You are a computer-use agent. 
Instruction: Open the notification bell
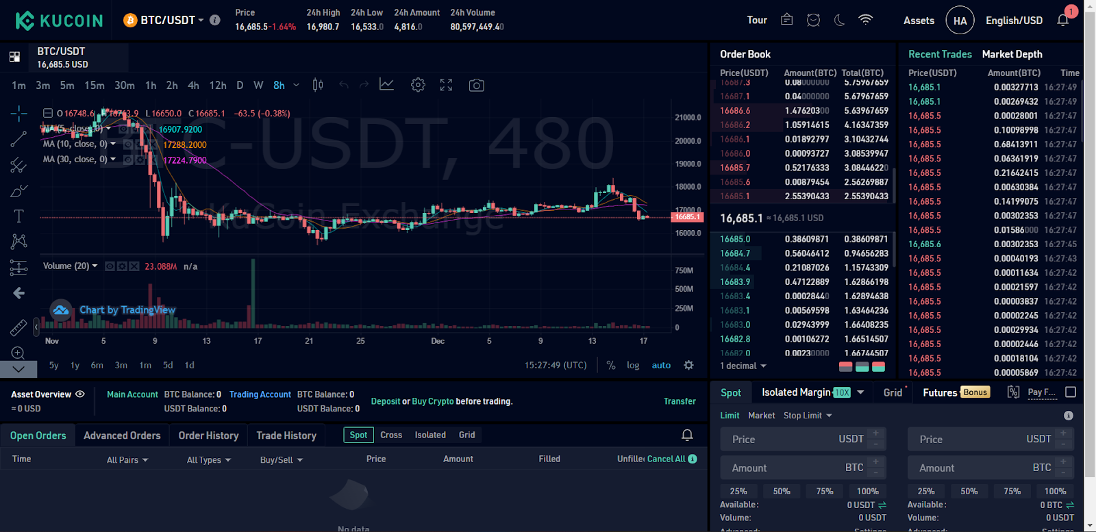1063,19
